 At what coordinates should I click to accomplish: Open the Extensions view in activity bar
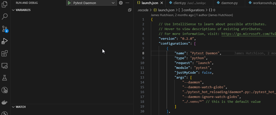[4, 53]
